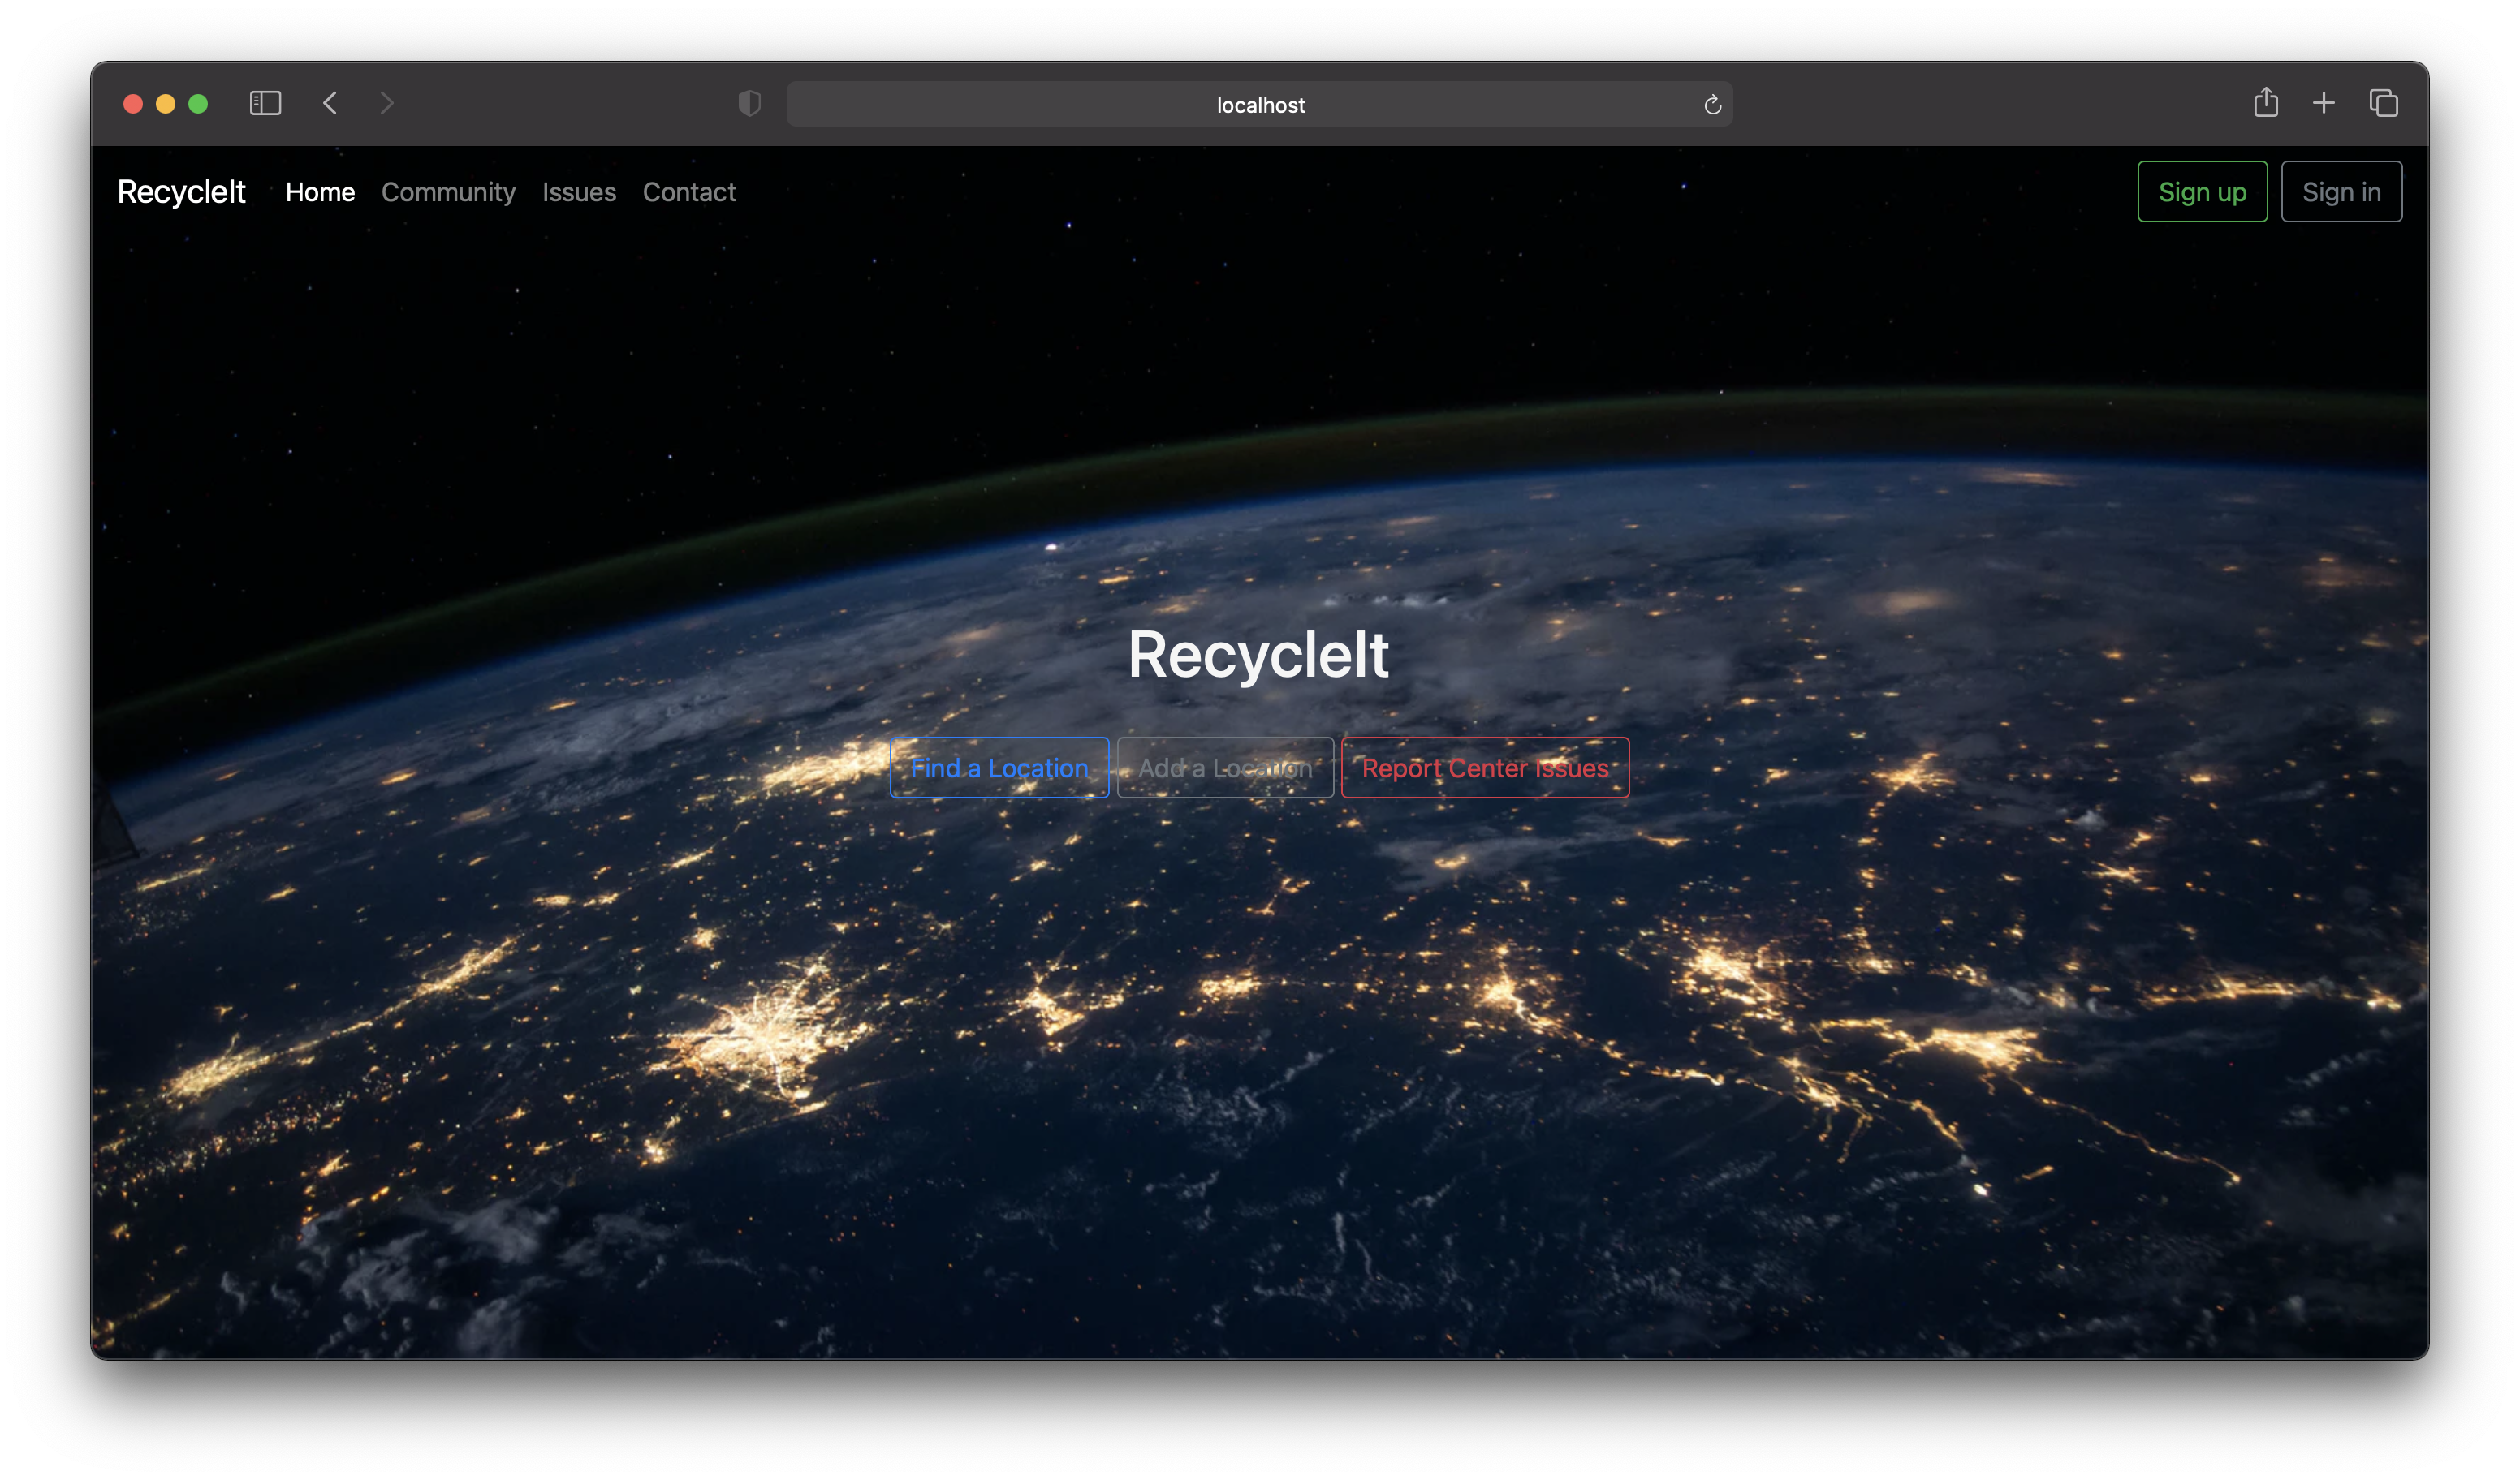Click the Find a Location button
Image resolution: width=2520 pixels, height=1480 pixels.
point(999,768)
